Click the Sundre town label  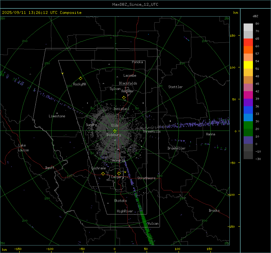coord(91,125)
